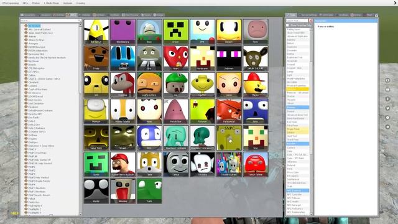Open the Tools tab in right panel
The width and height of the screenshot is (398, 224).
point(292,15)
